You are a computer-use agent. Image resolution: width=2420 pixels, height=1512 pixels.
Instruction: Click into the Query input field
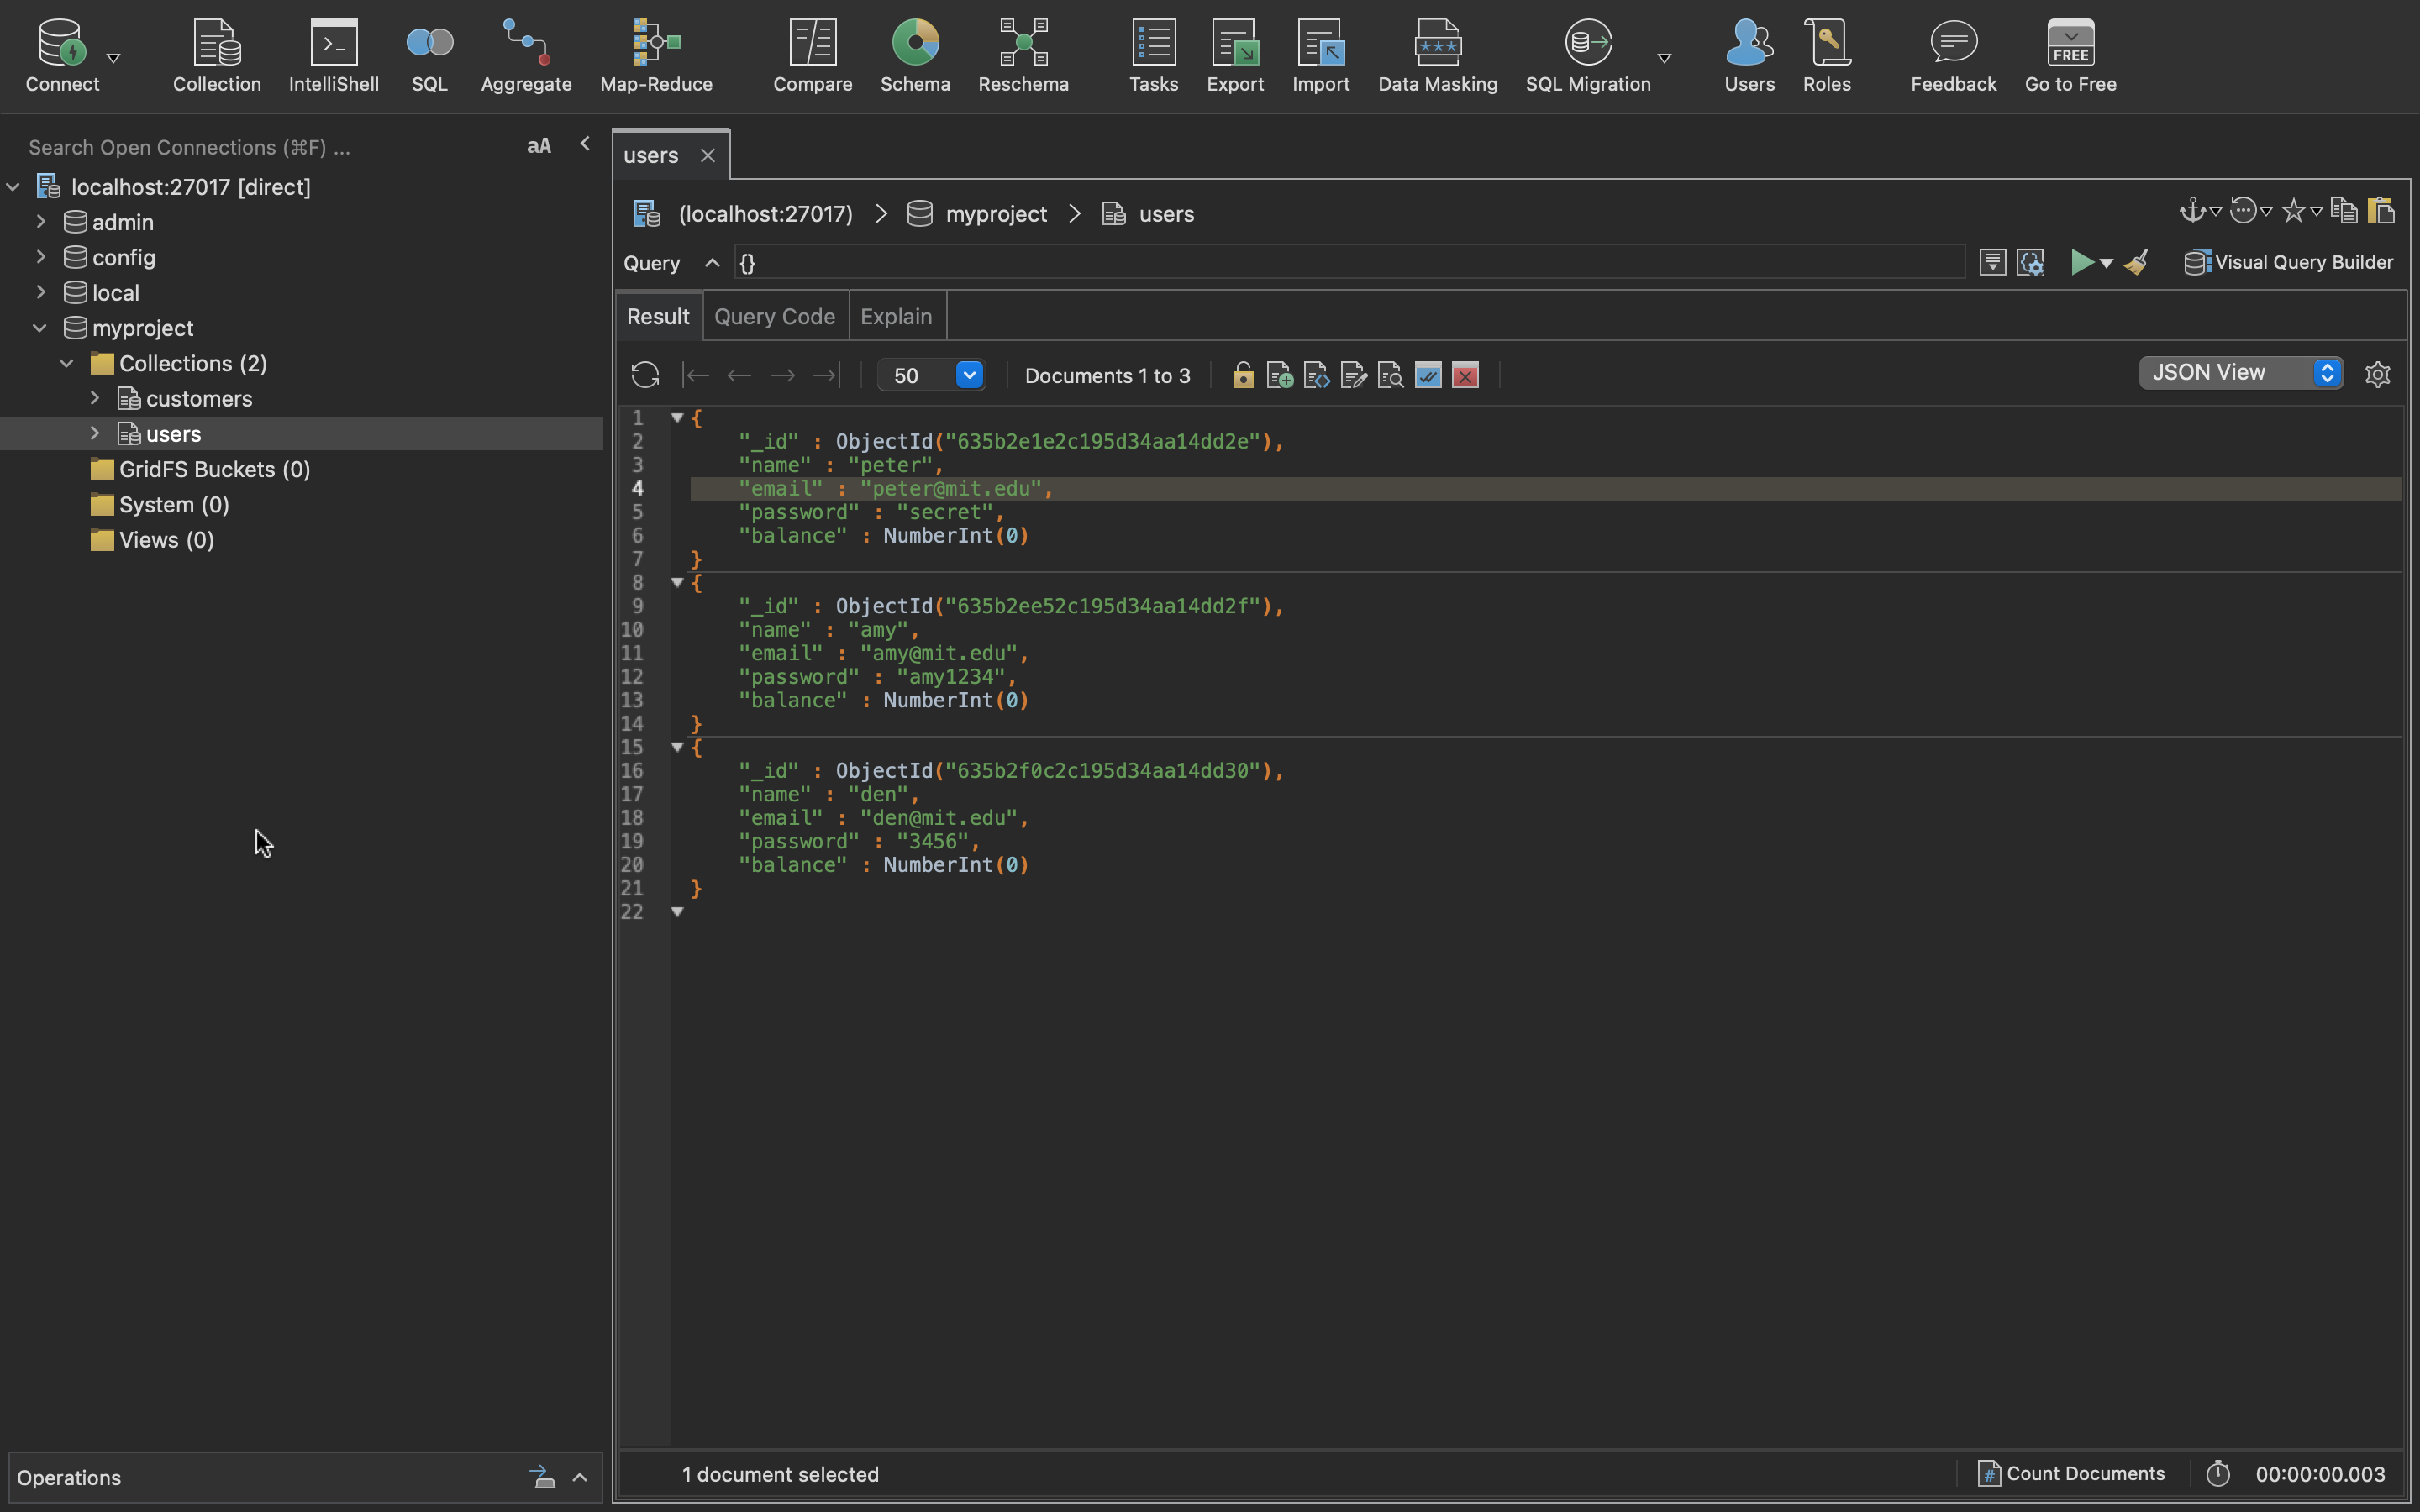1350,263
